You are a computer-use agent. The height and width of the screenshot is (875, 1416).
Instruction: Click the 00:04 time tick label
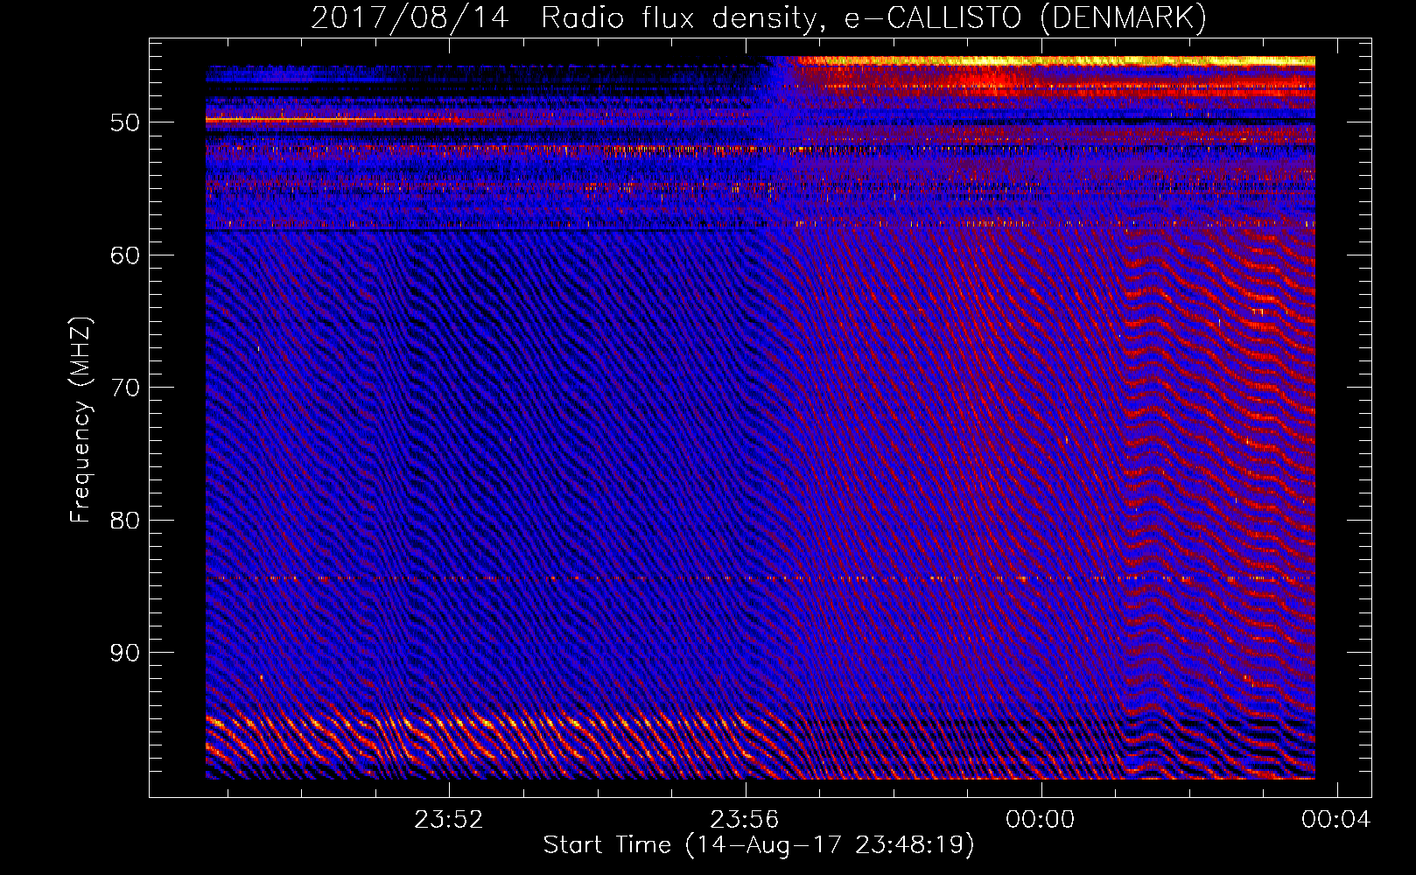pos(1336,819)
